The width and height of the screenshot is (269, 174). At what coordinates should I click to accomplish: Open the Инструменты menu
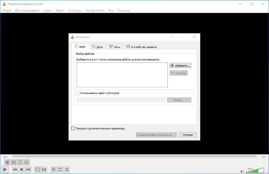[95, 10]
